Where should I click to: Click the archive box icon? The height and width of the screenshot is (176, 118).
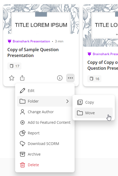[x=22, y=154]
